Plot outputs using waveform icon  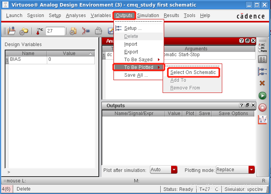[x=262, y=120]
